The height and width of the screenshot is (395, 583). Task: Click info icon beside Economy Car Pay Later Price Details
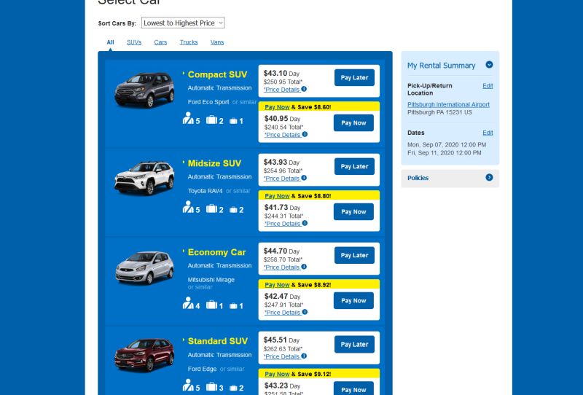coord(304,267)
